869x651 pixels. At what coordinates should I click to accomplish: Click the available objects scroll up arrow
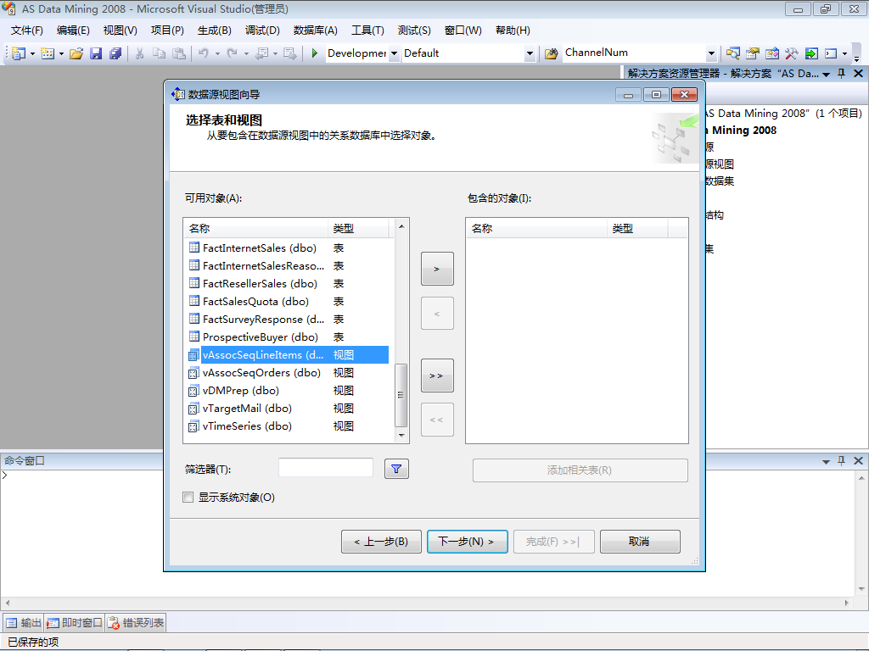pos(401,226)
